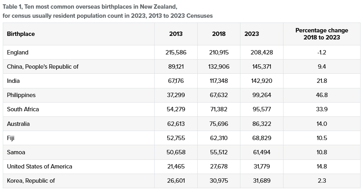Screen dimensions: 363x189
Task: Click the Birthplace column header
Action: (21, 34)
